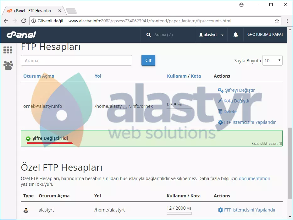293x220 pixels.
Task: Go back using the browser back arrow
Action: pyautogui.click(x=6, y=21)
